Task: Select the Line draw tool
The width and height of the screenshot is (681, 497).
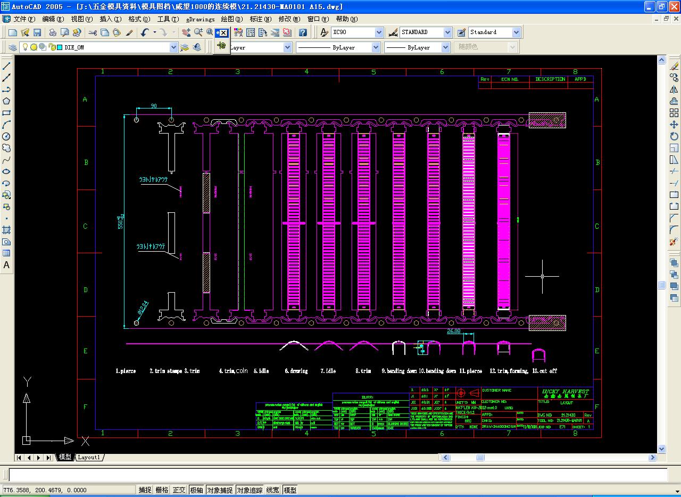Action: pyautogui.click(x=7, y=66)
